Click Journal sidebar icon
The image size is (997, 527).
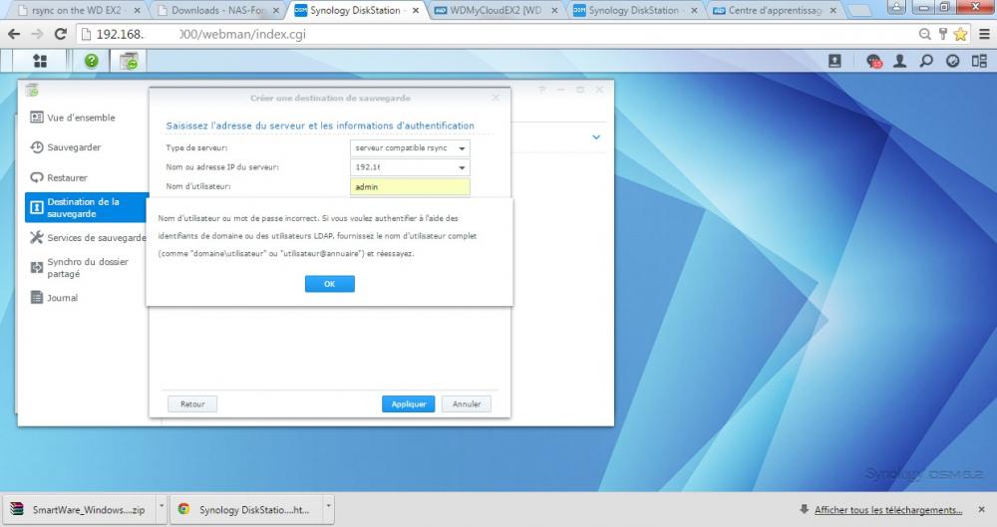coord(37,298)
